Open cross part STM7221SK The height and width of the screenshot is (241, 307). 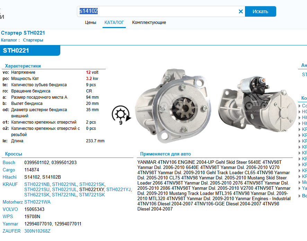92,195
